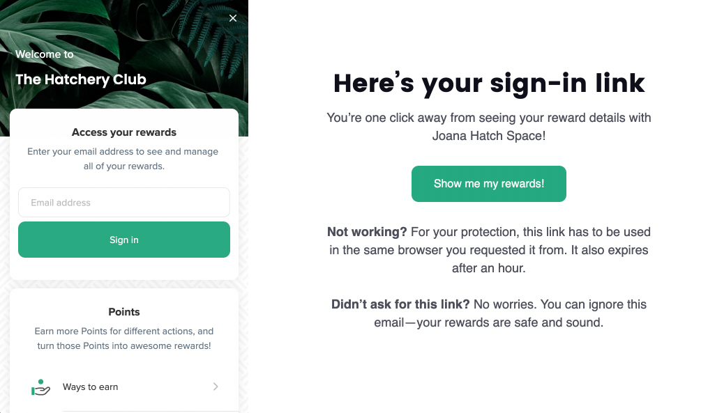
Task: Click the Ways to earn hand icon
Action: [x=40, y=387]
